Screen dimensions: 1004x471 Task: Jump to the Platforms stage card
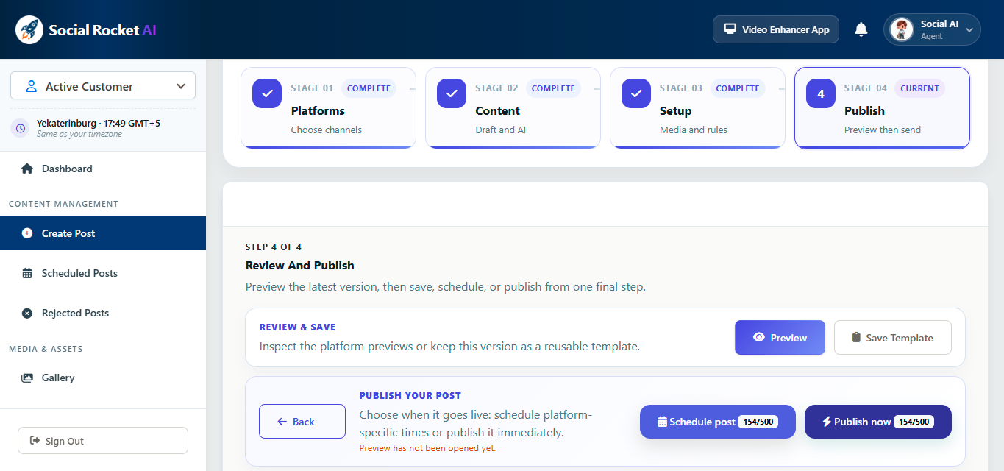328,107
